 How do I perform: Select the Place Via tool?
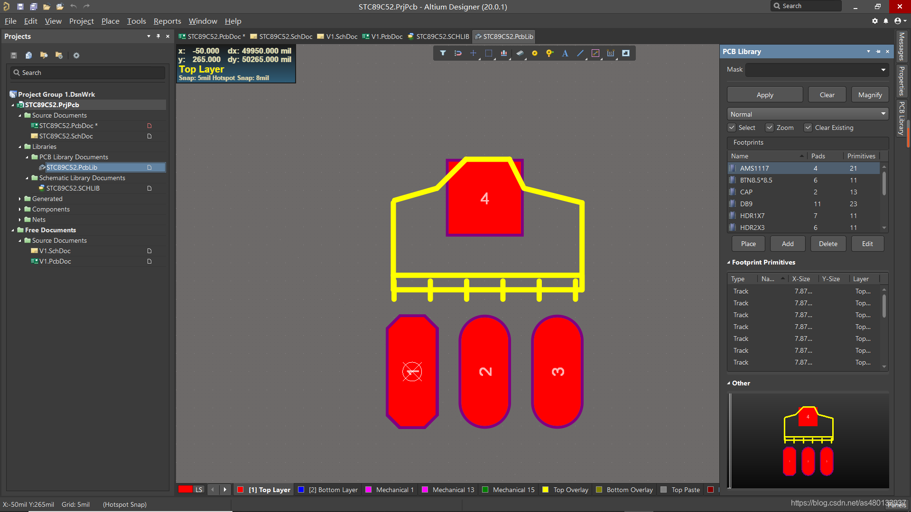(x=549, y=53)
